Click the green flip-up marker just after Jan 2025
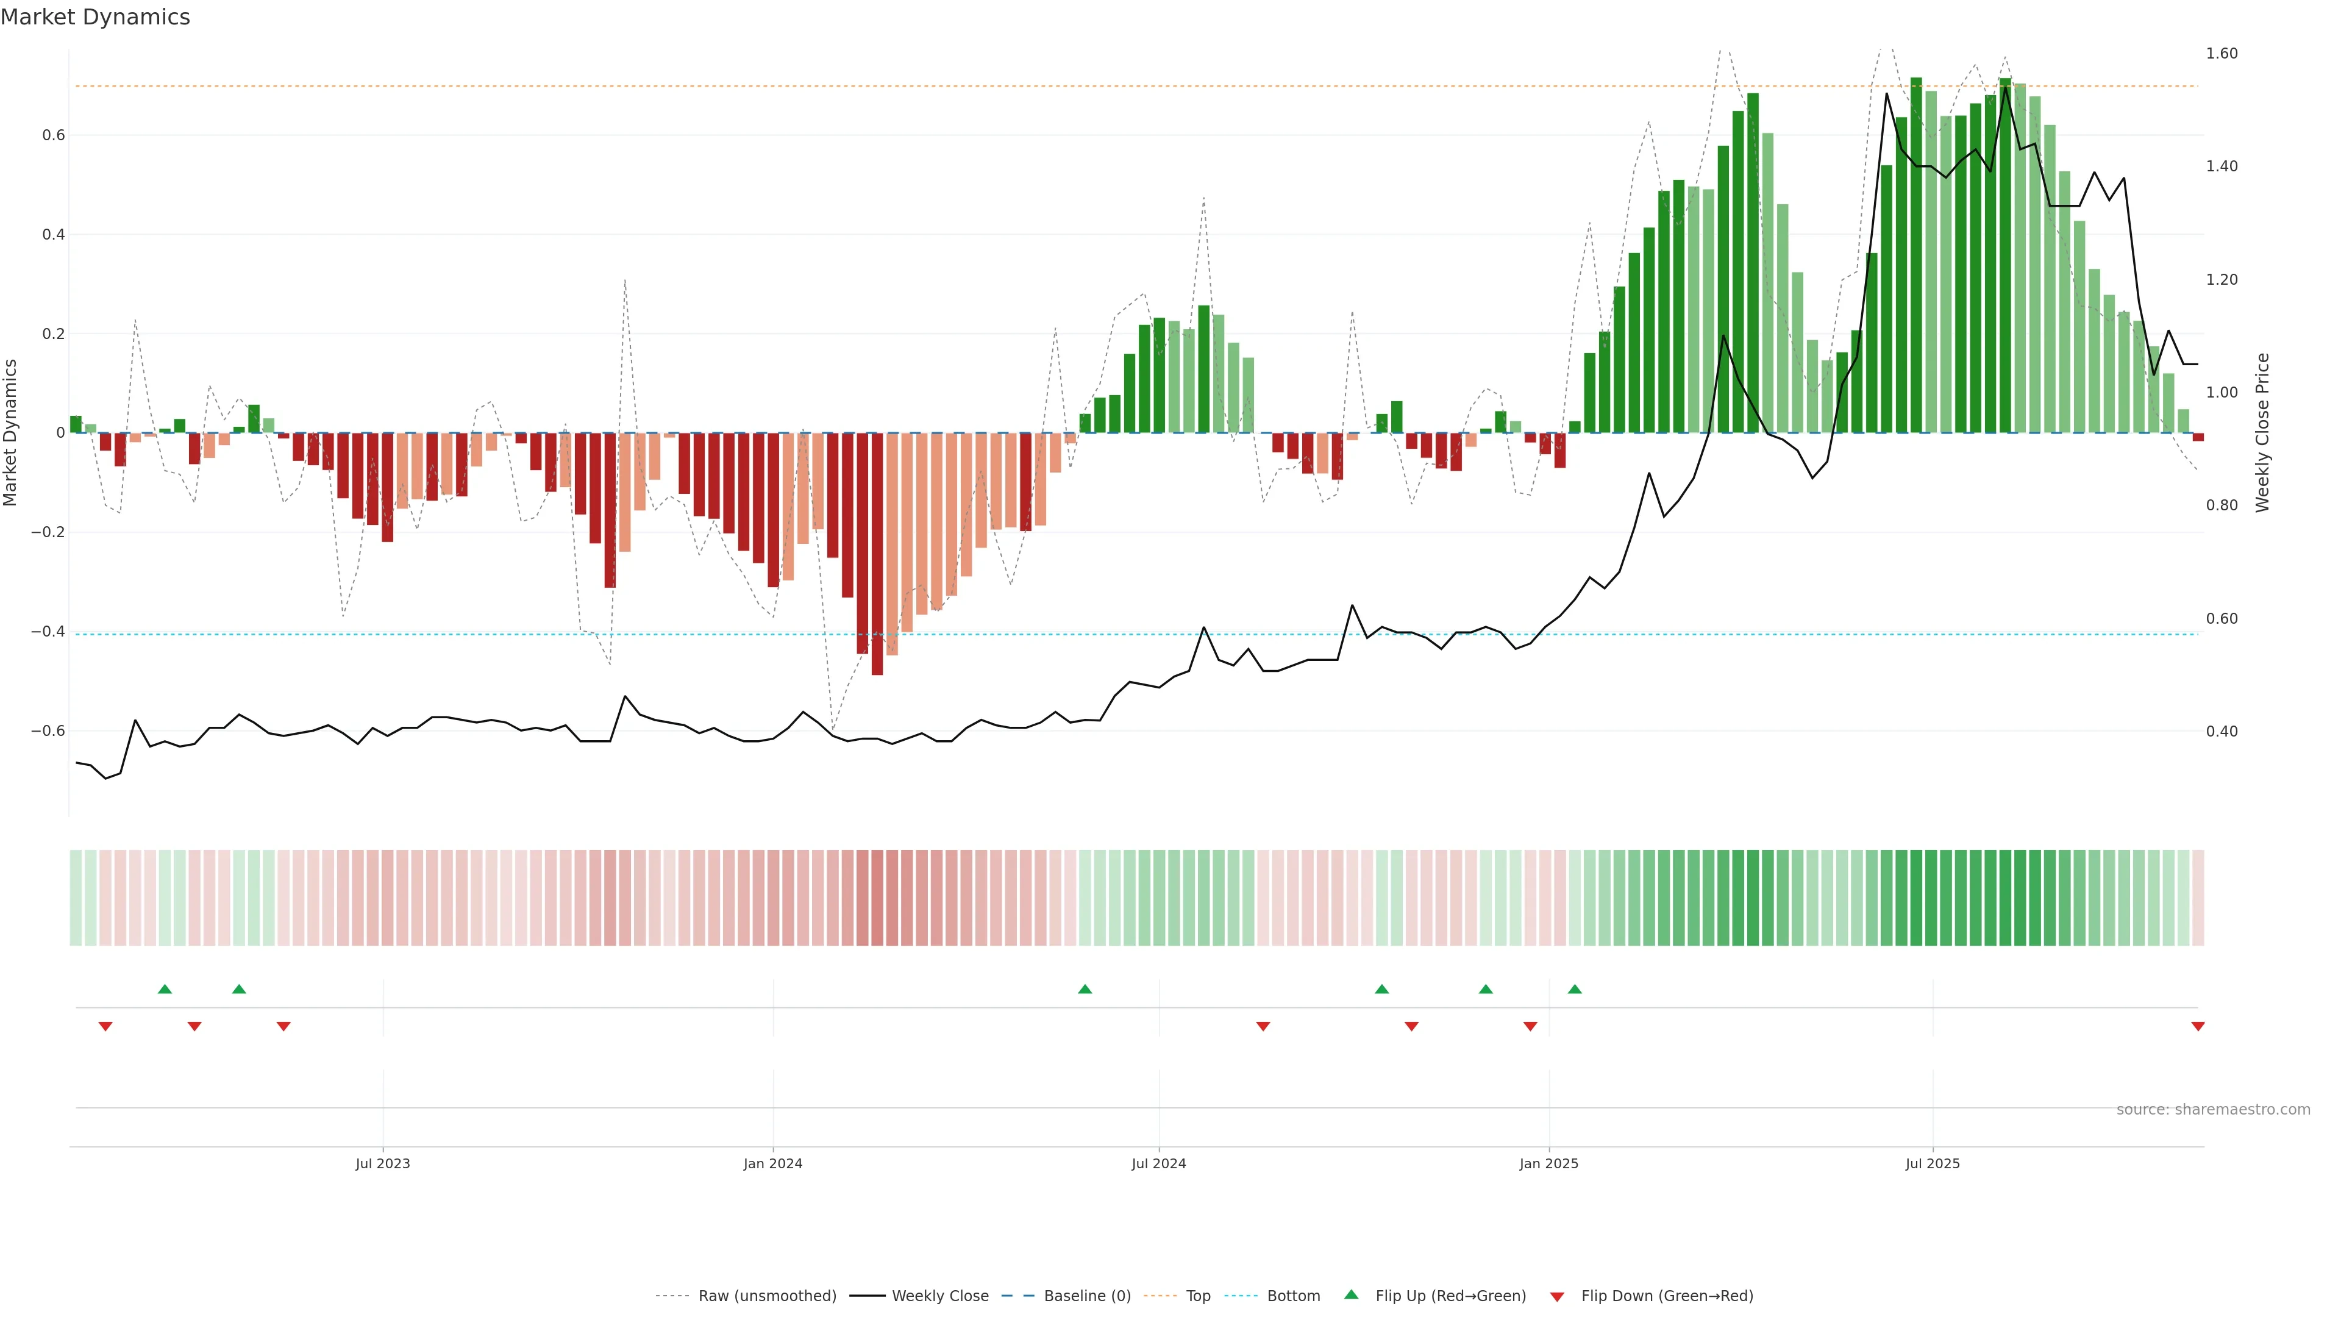 click(x=1575, y=989)
